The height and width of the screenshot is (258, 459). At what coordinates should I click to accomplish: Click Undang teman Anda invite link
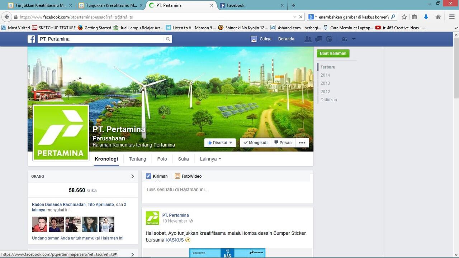point(77,238)
